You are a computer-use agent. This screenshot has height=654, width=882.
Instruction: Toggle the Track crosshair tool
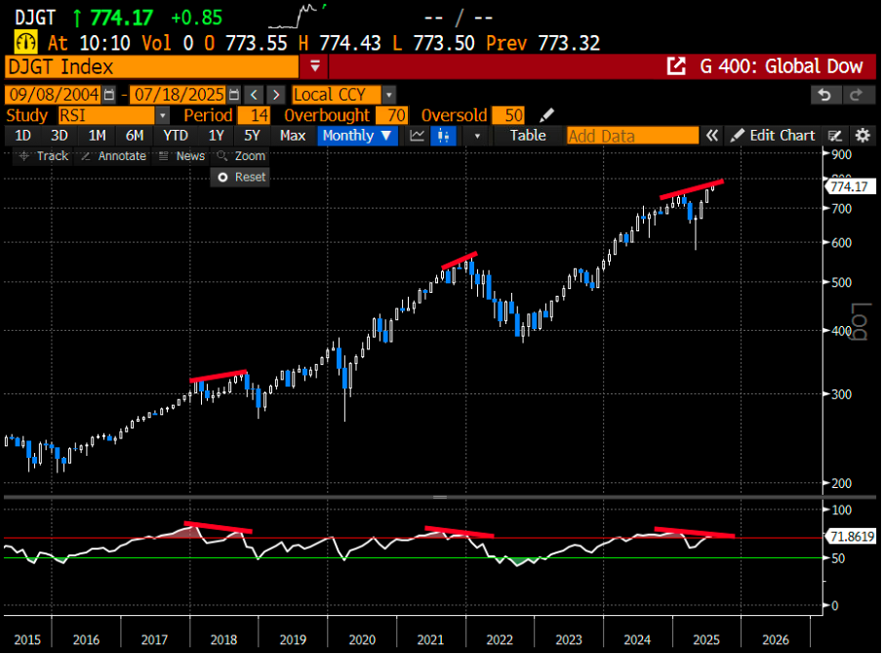point(43,156)
